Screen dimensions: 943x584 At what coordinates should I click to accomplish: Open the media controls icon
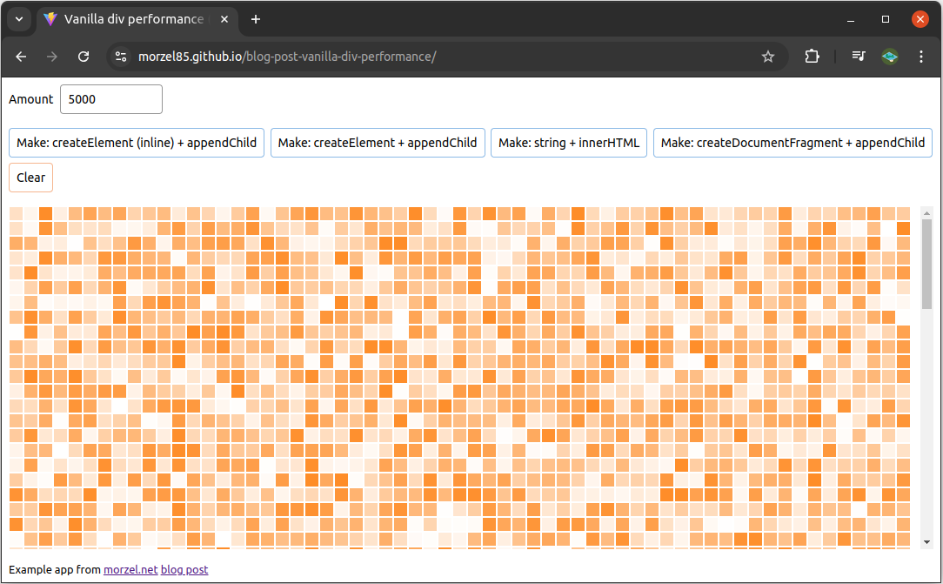859,57
